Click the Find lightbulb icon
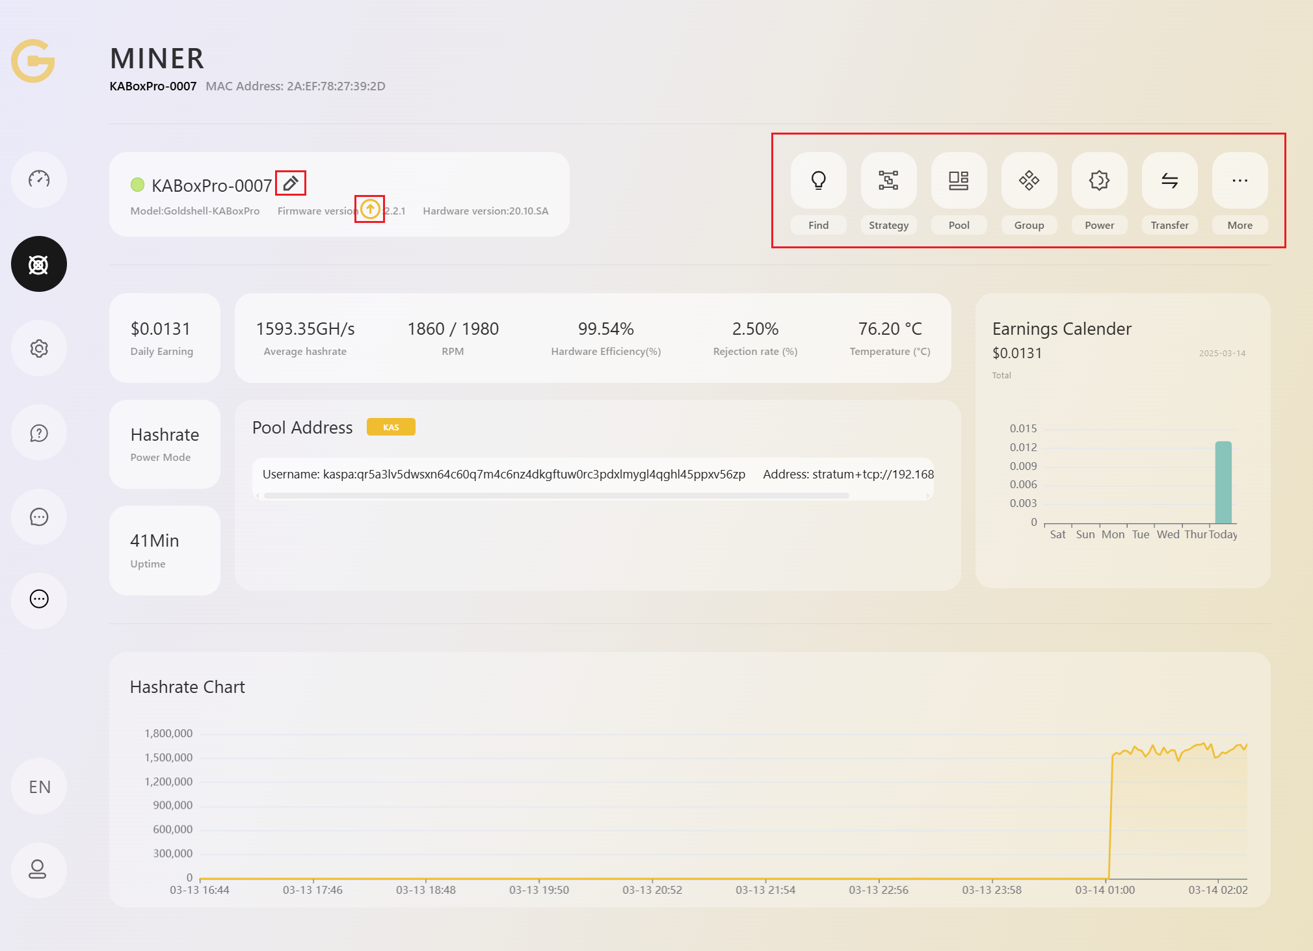1313x951 pixels. pyautogui.click(x=819, y=180)
